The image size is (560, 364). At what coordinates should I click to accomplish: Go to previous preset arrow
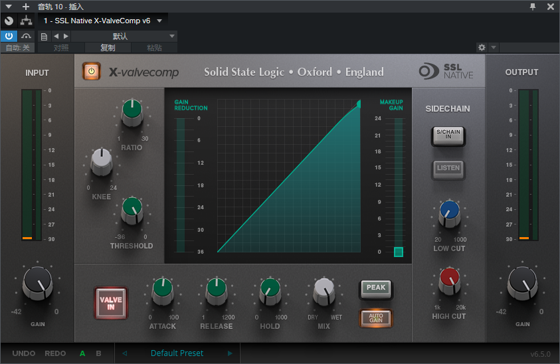click(x=125, y=353)
